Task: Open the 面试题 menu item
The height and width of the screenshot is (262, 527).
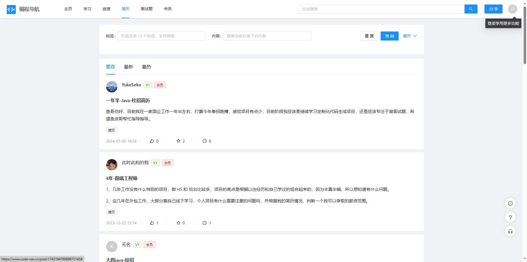Action: point(147,9)
